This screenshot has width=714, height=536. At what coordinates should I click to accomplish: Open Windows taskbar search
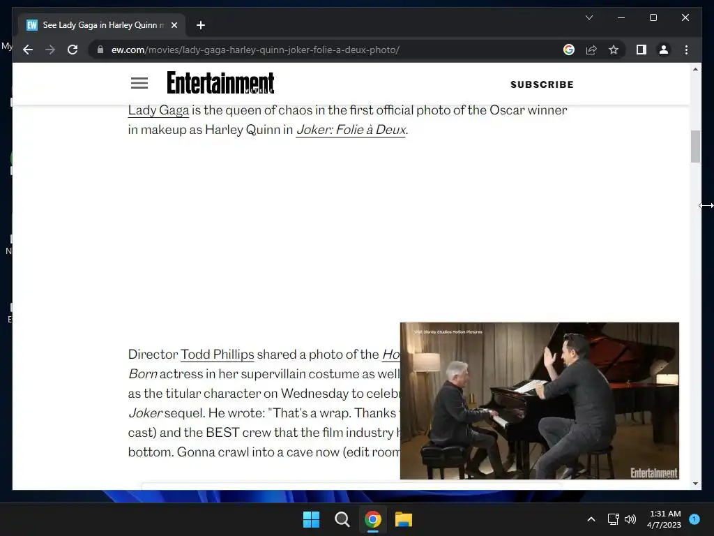[342, 519]
